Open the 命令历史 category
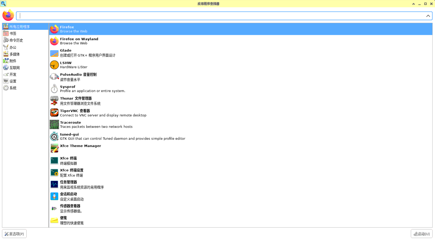The height and width of the screenshot is (240, 435). coord(16,40)
